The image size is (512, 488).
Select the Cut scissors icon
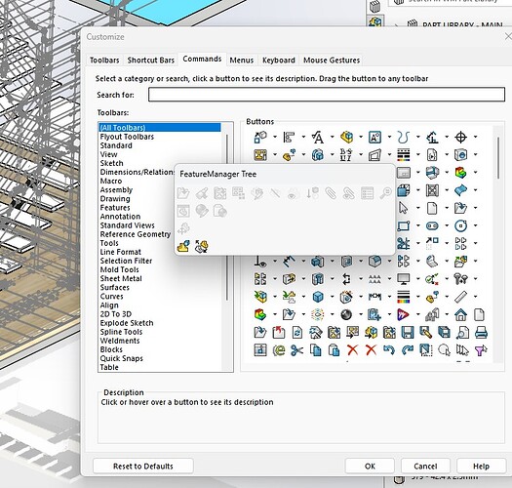point(296,350)
